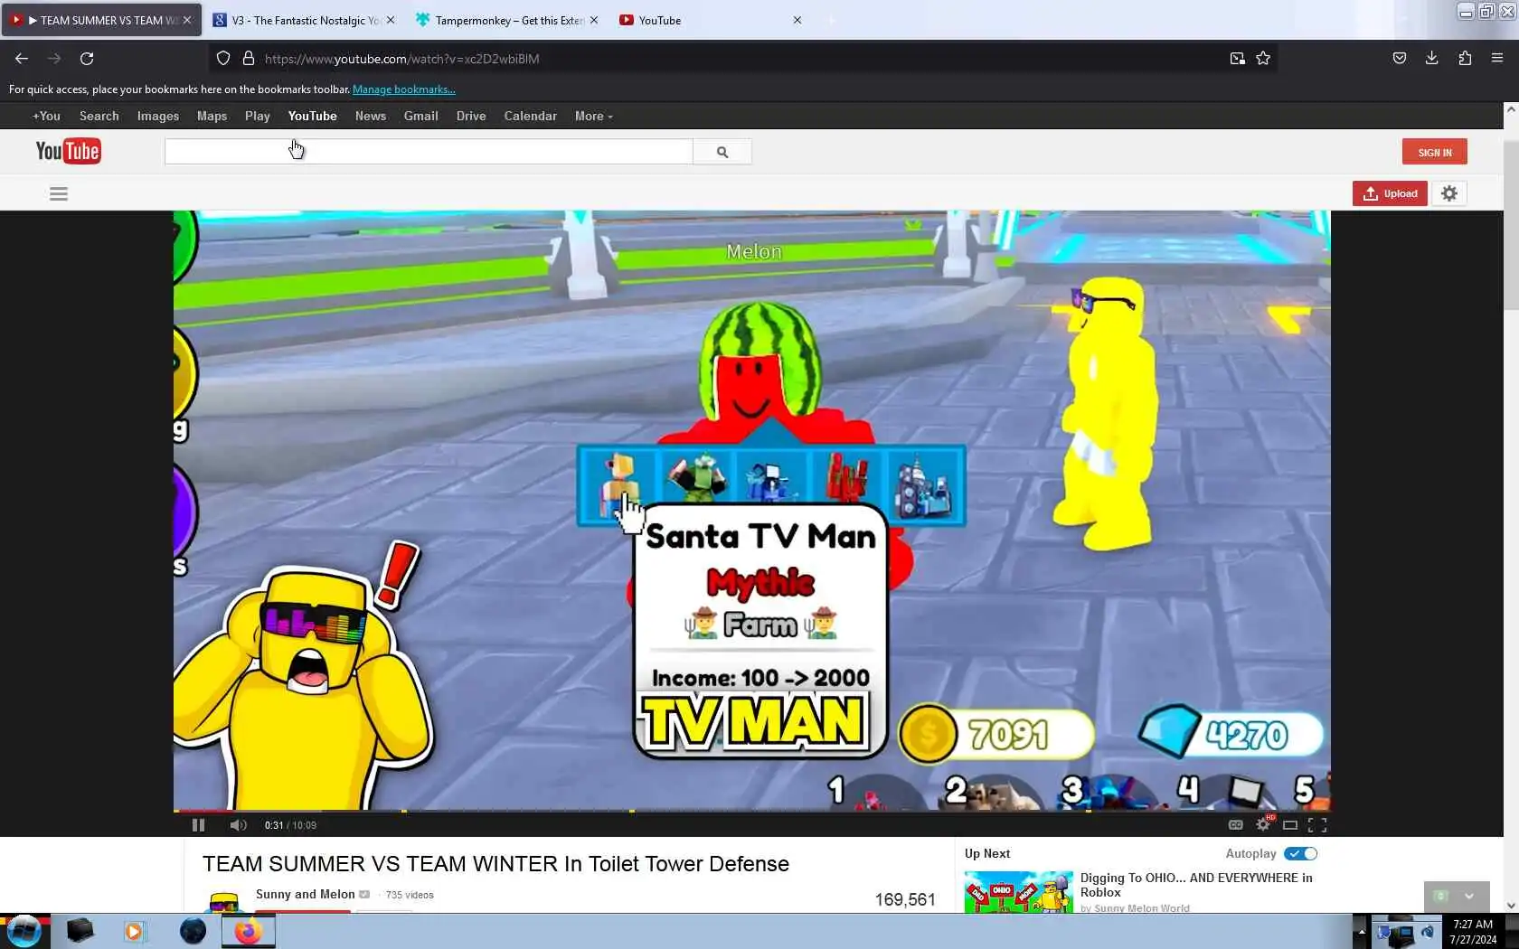The height and width of the screenshot is (949, 1519).
Task: Open News in the Google bar
Action: 371,116
